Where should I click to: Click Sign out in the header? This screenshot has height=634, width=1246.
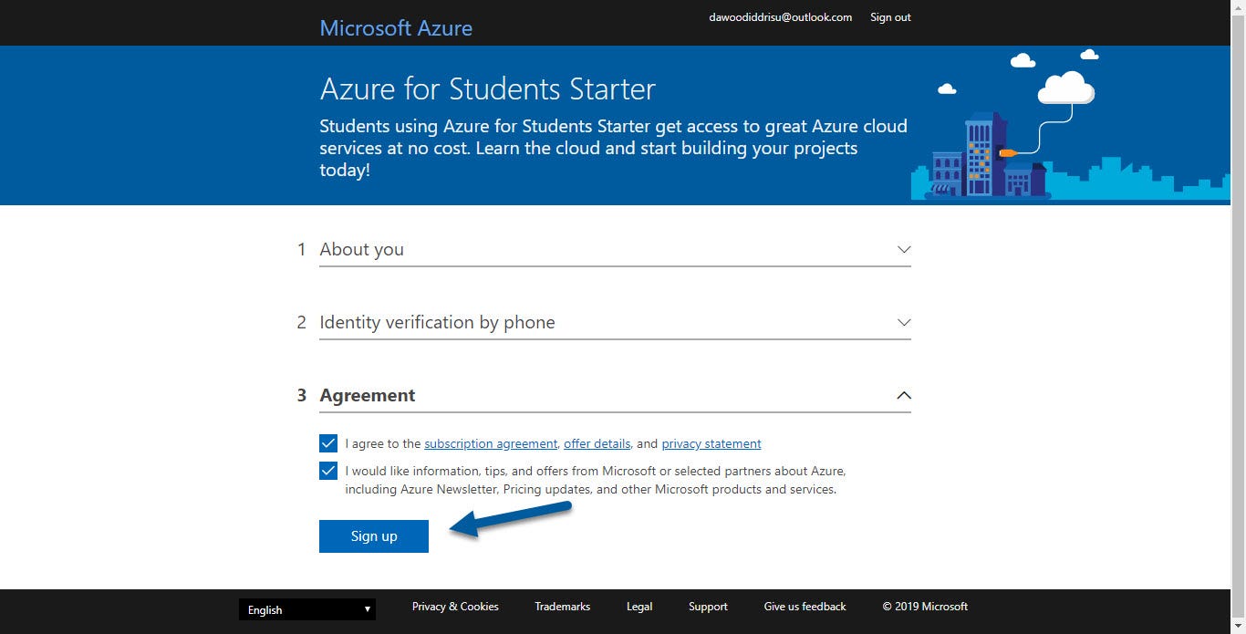click(890, 17)
